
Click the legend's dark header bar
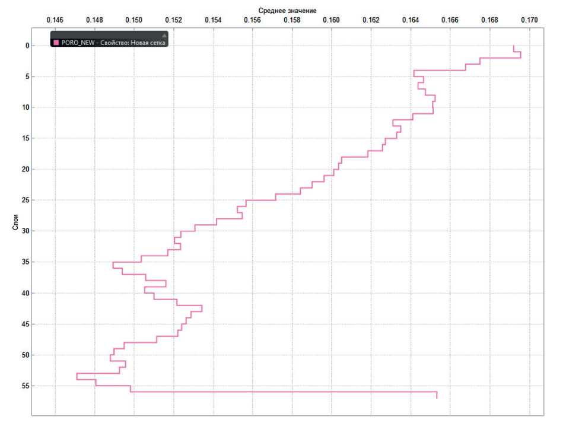point(109,34)
